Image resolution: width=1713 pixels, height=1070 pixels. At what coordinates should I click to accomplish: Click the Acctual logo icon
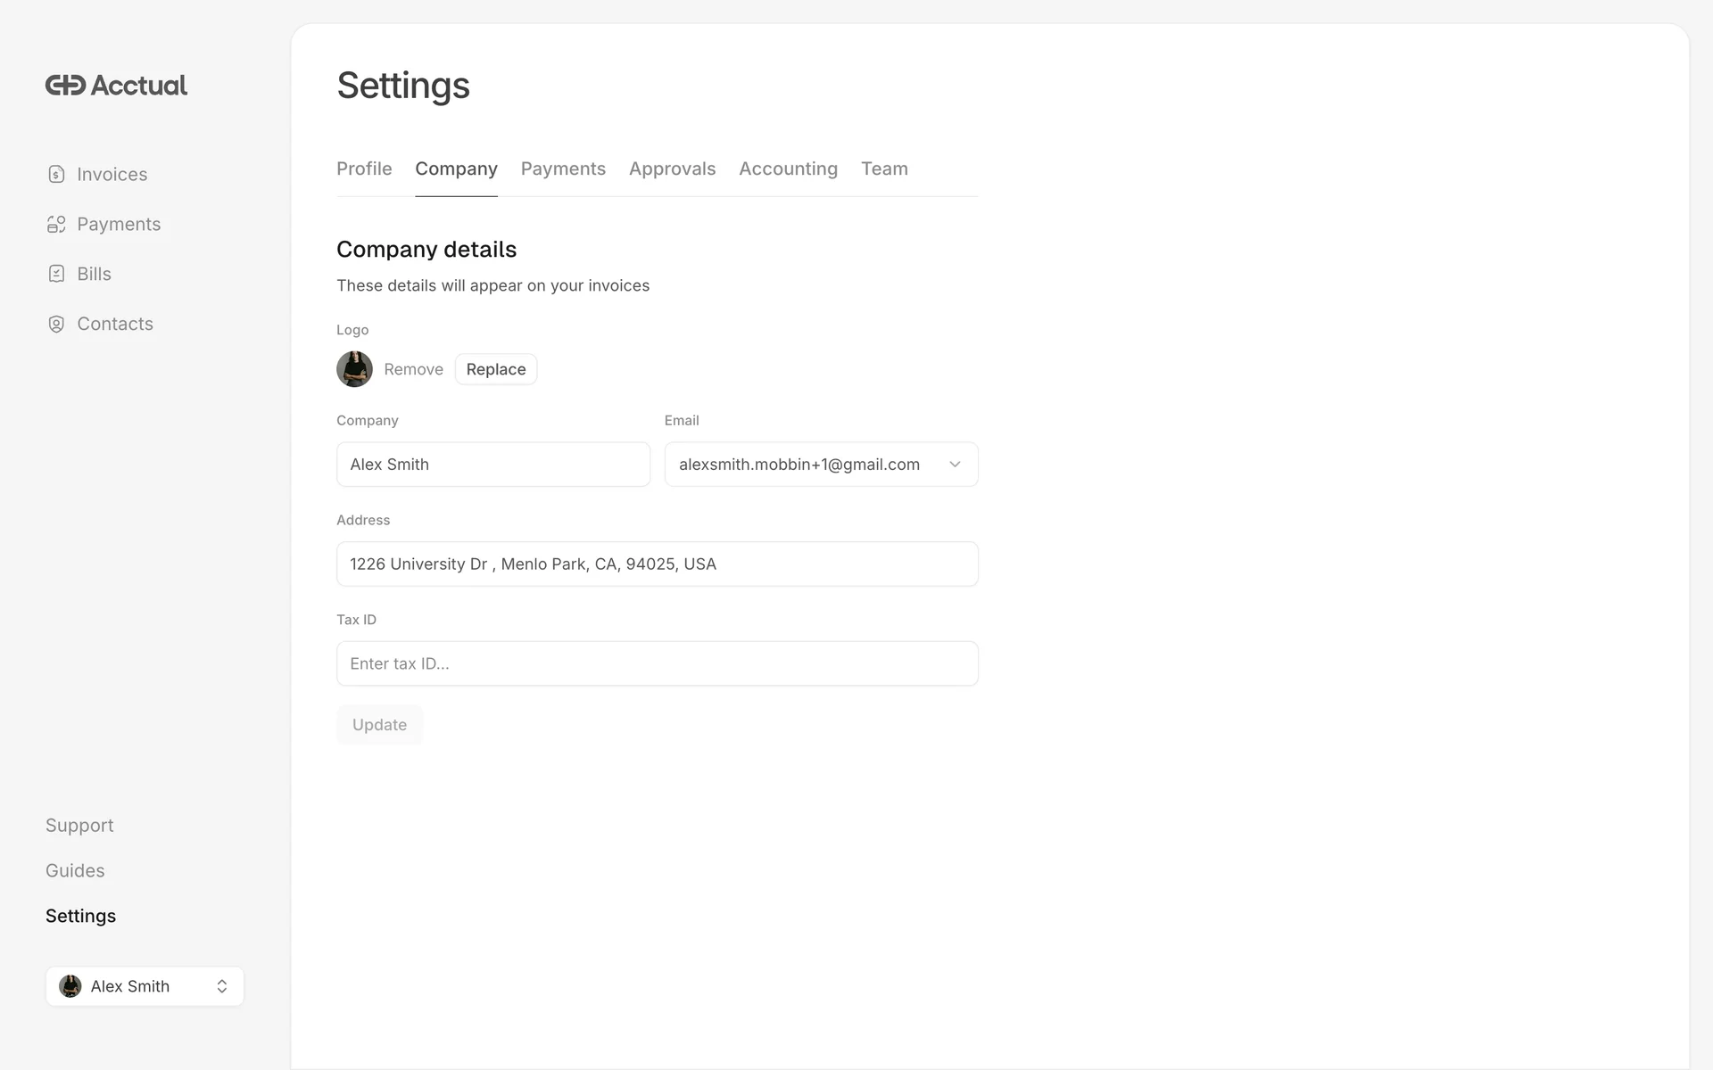pyautogui.click(x=65, y=85)
